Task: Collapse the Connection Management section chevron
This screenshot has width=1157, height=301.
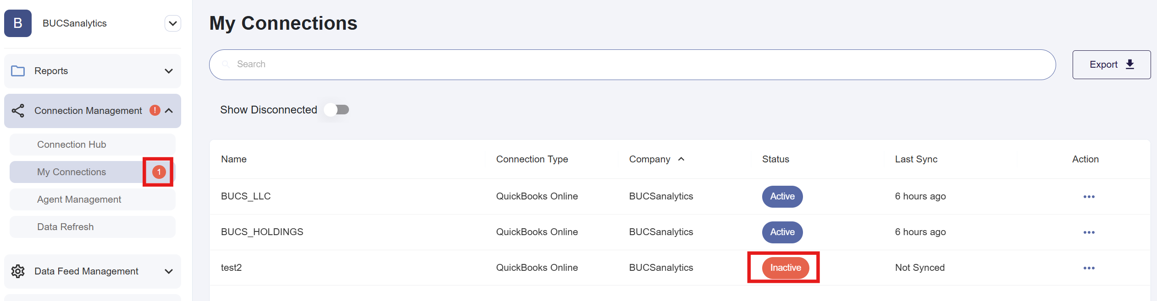Action: (x=169, y=111)
